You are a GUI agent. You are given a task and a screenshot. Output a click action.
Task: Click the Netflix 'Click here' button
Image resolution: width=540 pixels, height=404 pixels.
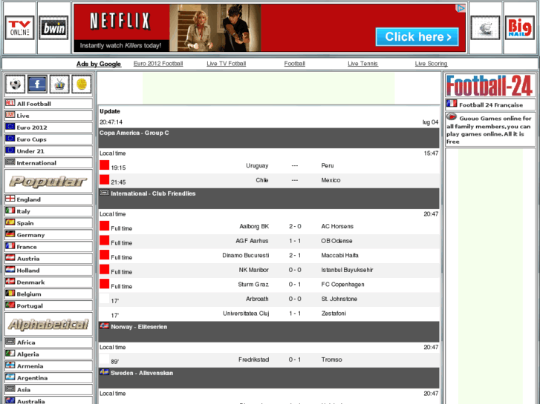coord(417,37)
